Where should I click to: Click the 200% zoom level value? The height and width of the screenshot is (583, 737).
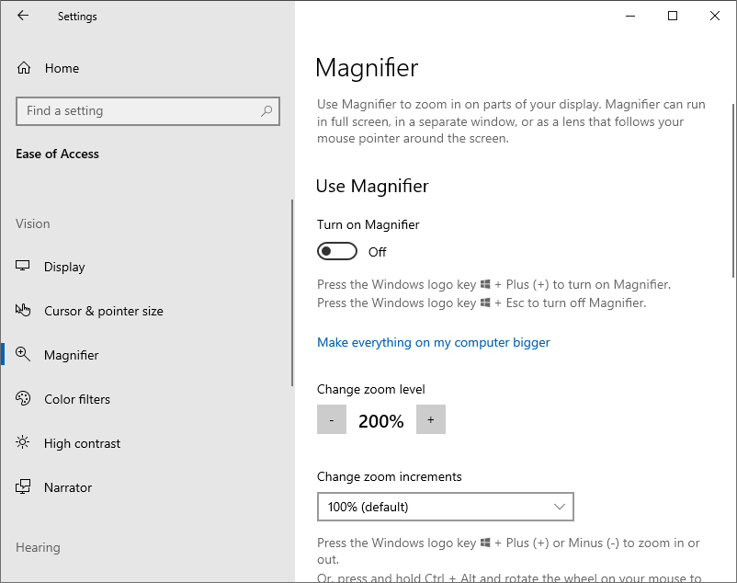click(x=381, y=421)
